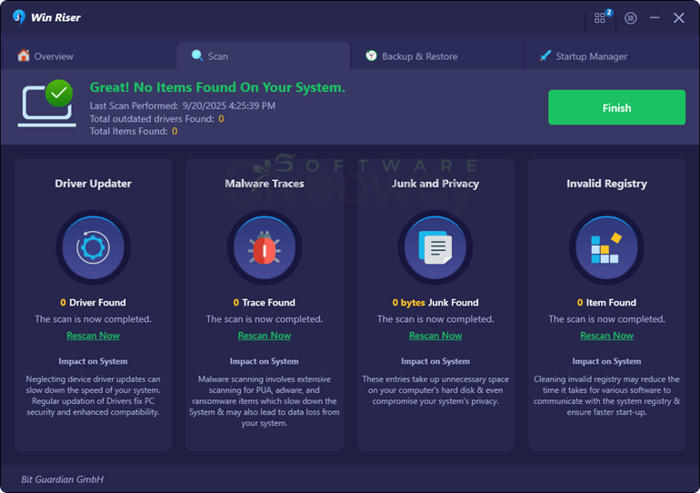Open the Backup & Restore tab
Viewport: 700px width, 493px height.
coord(437,55)
